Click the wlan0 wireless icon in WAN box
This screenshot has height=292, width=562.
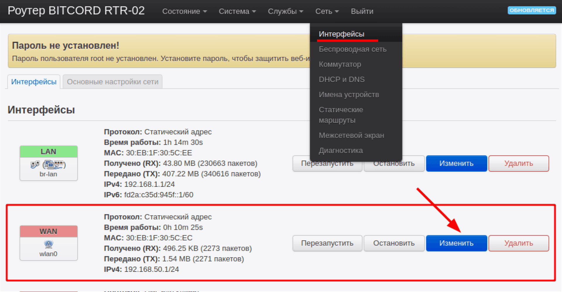coord(49,244)
